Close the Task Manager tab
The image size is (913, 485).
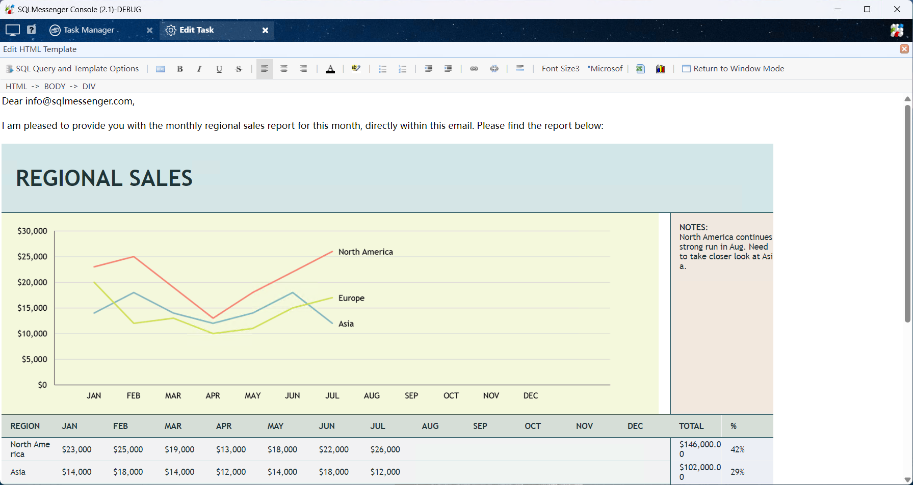pyautogui.click(x=149, y=31)
